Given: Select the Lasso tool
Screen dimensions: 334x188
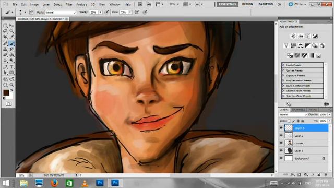Looking at the screenshot, I should click(x=5, y=31).
